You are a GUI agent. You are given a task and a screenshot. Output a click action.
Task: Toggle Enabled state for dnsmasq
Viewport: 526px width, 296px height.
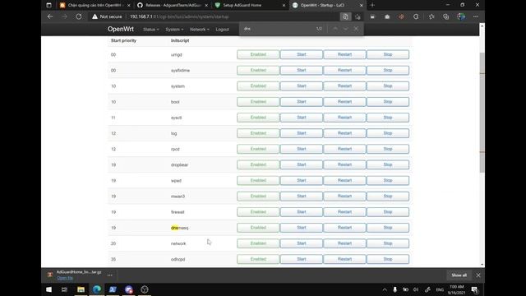point(258,228)
